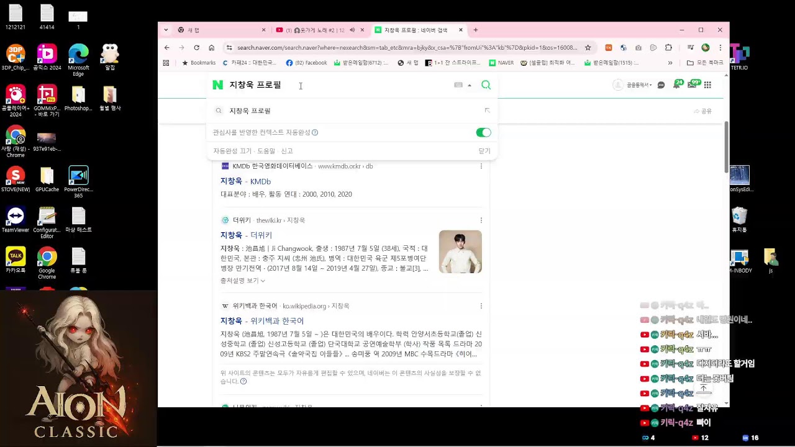The height and width of the screenshot is (447, 795).
Task: Click the 도움말 link in suggestions footer
Action: point(266,151)
